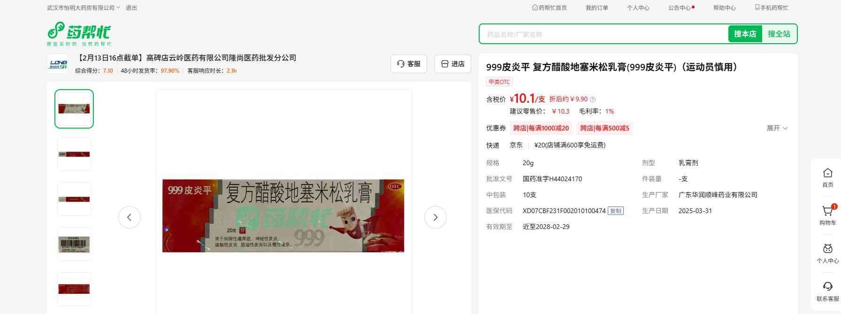
Task: Contact 客服 button beside store name
Action: pos(408,64)
